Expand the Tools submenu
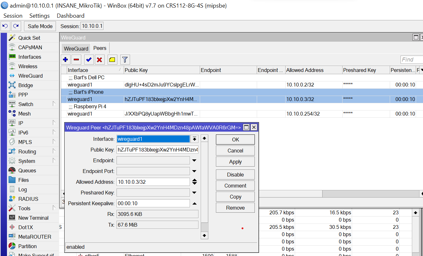The height and width of the screenshot is (256, 423). click(54, 208)
